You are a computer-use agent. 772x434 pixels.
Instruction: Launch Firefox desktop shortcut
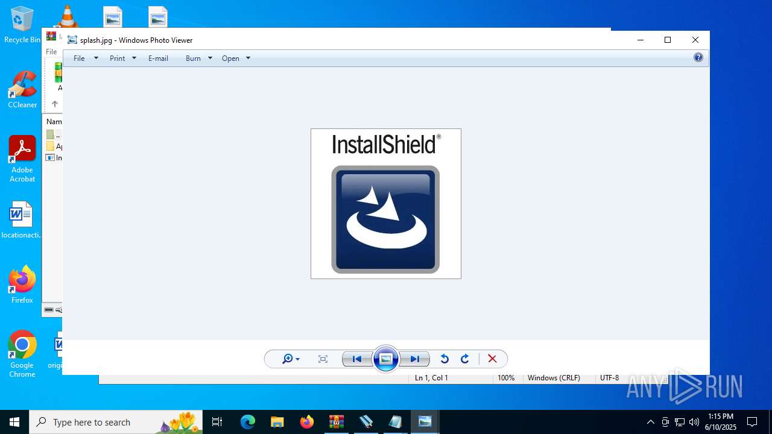point(22,285)
